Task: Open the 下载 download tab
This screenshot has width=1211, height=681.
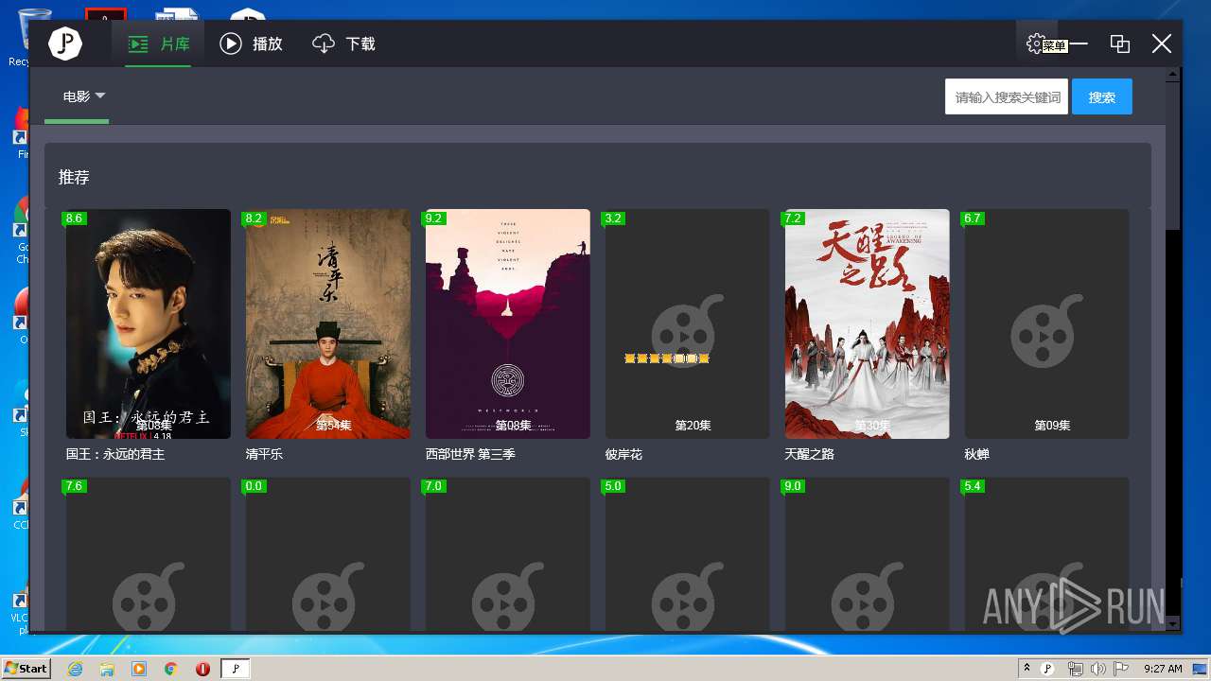Action: (344, 44)
